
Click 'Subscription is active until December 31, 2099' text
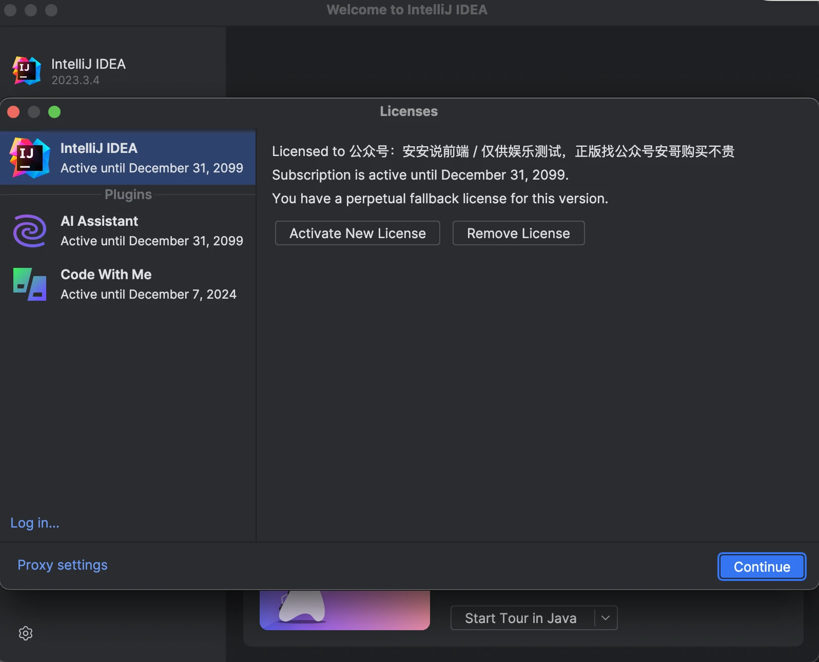[420, 175]
